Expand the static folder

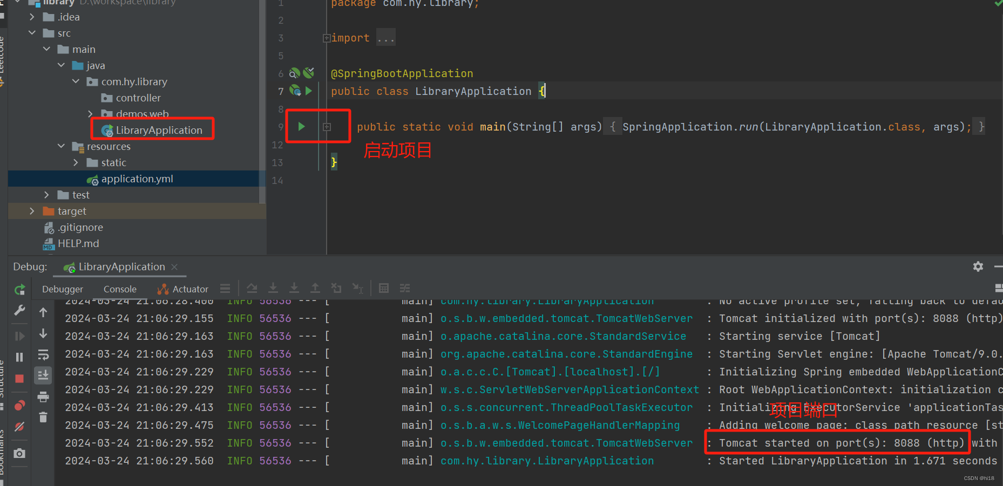[x=76, y=162]
